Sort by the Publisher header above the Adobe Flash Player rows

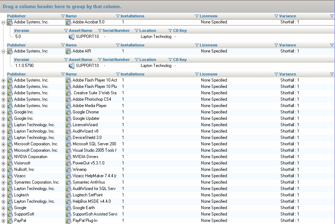pyautogui.click(x=16, y=74)
